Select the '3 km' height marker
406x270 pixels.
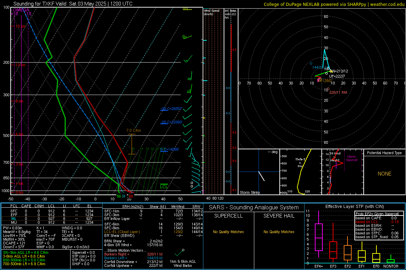coord(19,164)
